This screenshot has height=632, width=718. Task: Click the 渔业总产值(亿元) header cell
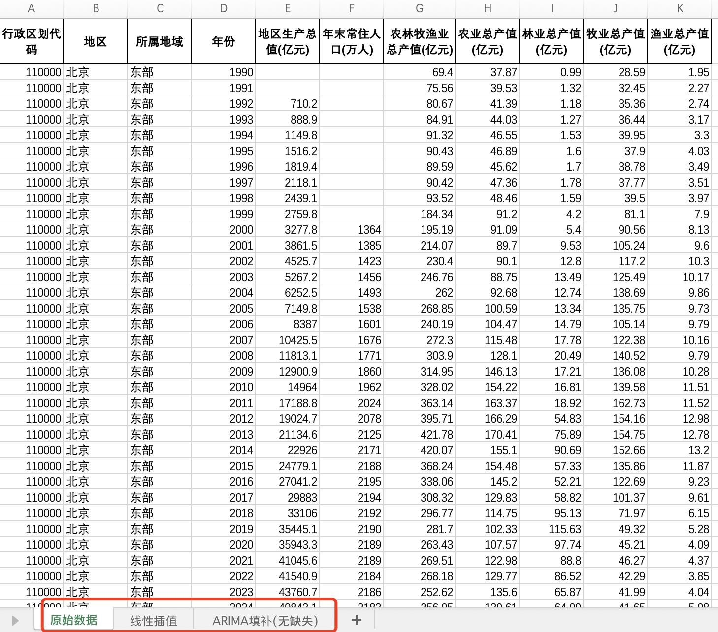(x=680, y=41)
